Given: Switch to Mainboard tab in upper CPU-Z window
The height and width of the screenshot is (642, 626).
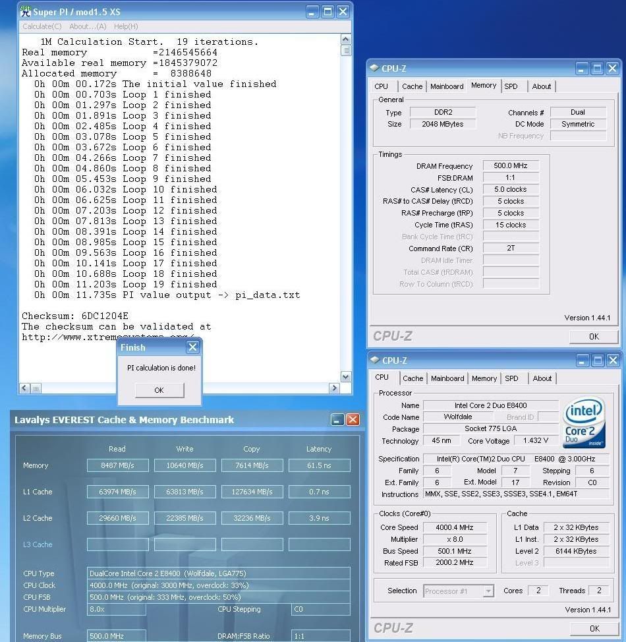Looking at the screenshot, I should pos(447,86).
